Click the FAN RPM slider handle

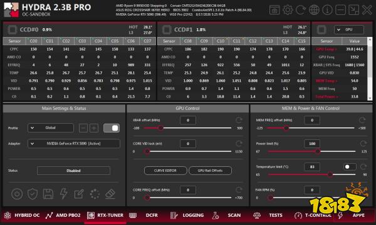pyautogui.click(x=271, y=197)
